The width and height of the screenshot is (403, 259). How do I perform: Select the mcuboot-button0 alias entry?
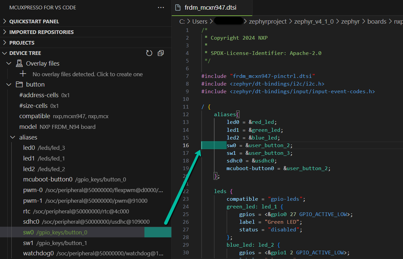[48, 179]
